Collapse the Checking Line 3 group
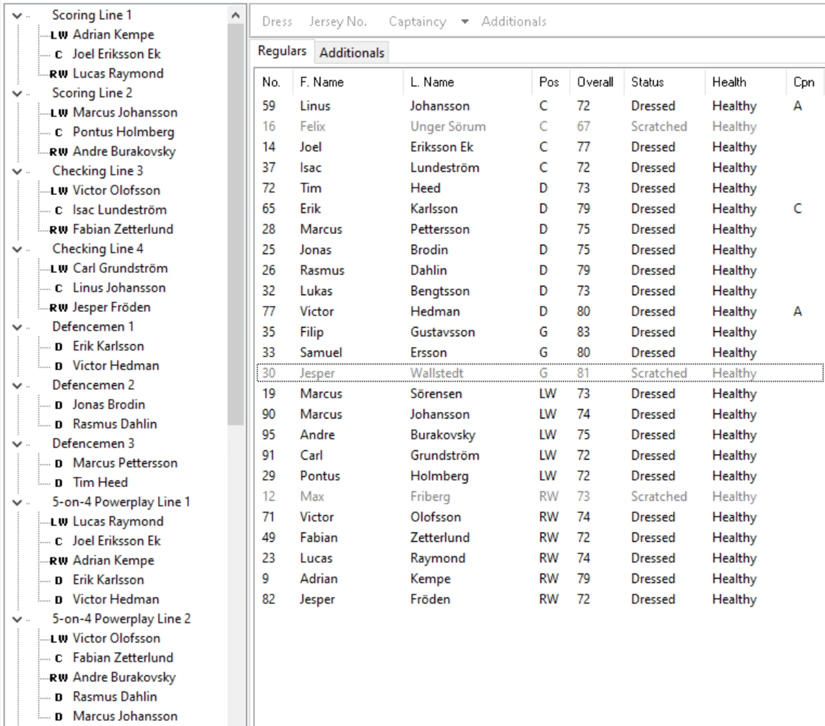 coord(18,171)
